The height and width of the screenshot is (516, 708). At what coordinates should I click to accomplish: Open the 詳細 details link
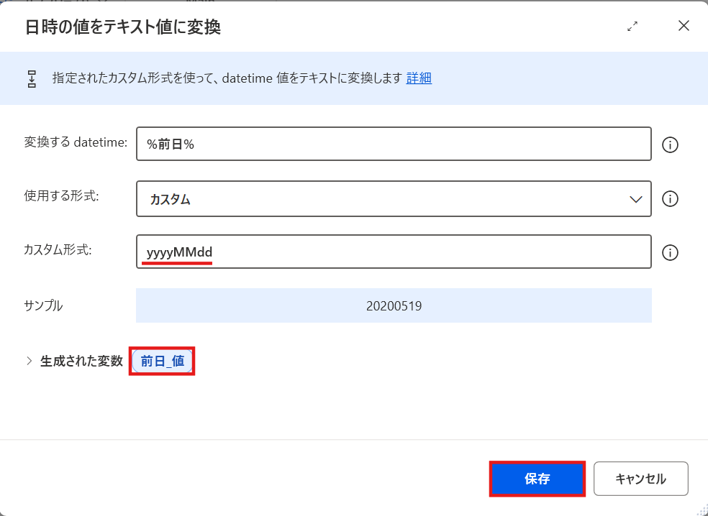click(419, 78)
